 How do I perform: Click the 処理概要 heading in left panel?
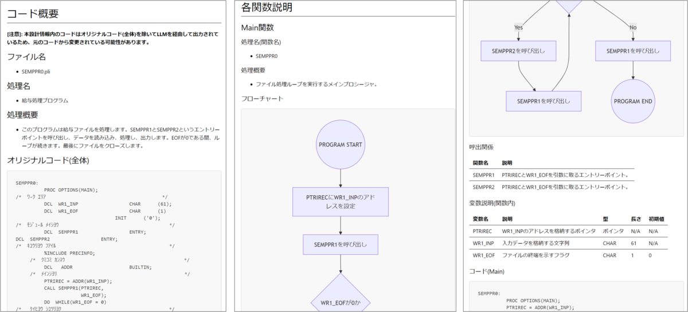(x=22, y=114)
